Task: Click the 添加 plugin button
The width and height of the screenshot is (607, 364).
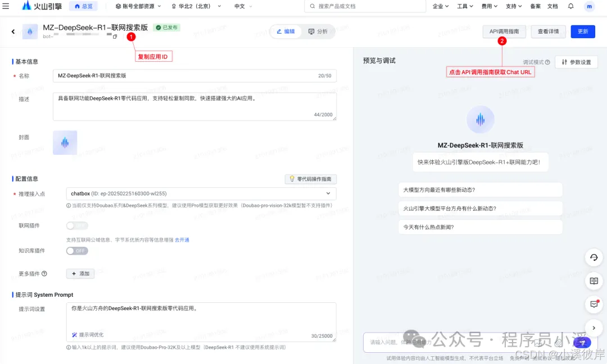Action: 80,274
